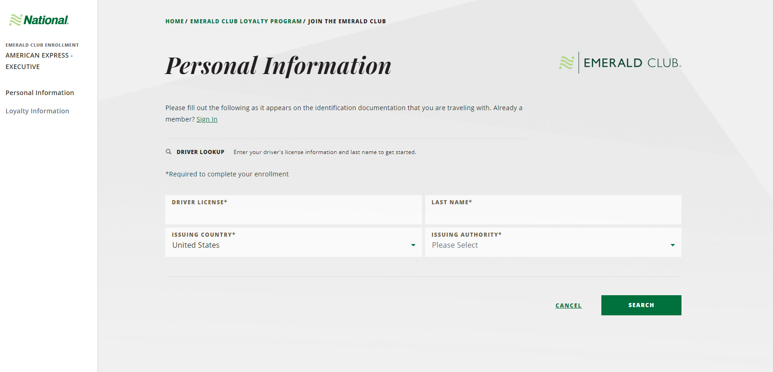Click the Driver Lookup heading text

click(200, 152)
